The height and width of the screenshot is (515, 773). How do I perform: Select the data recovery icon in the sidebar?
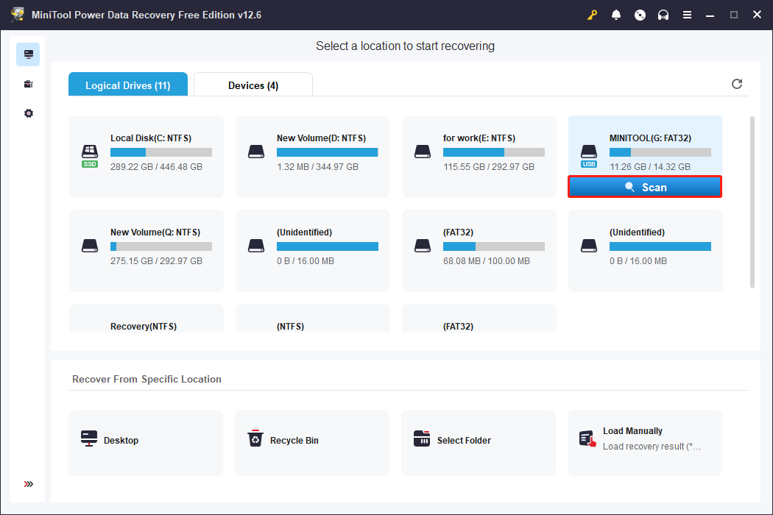coord(28,54)
